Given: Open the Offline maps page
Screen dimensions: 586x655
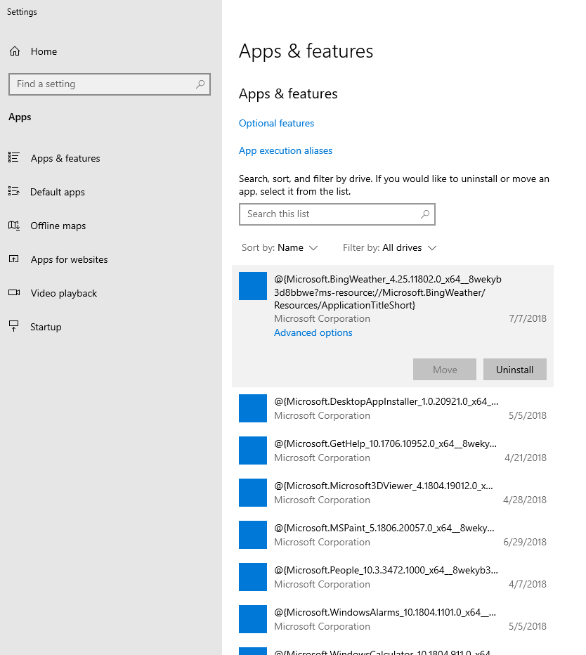Looking at the screenshot, I should [x=58, y=226].
